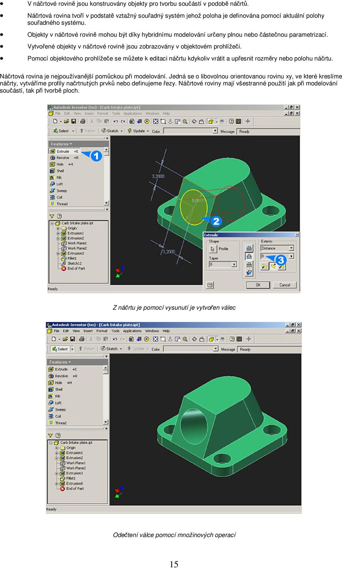Screen dimensions: 342x568
Task: Open Update dropdown arrow in upper screenshot
Action: [x=148, y=131]
